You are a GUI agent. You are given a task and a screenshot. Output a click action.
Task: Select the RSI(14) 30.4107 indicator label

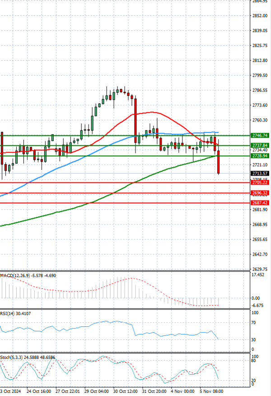[15, 314]
